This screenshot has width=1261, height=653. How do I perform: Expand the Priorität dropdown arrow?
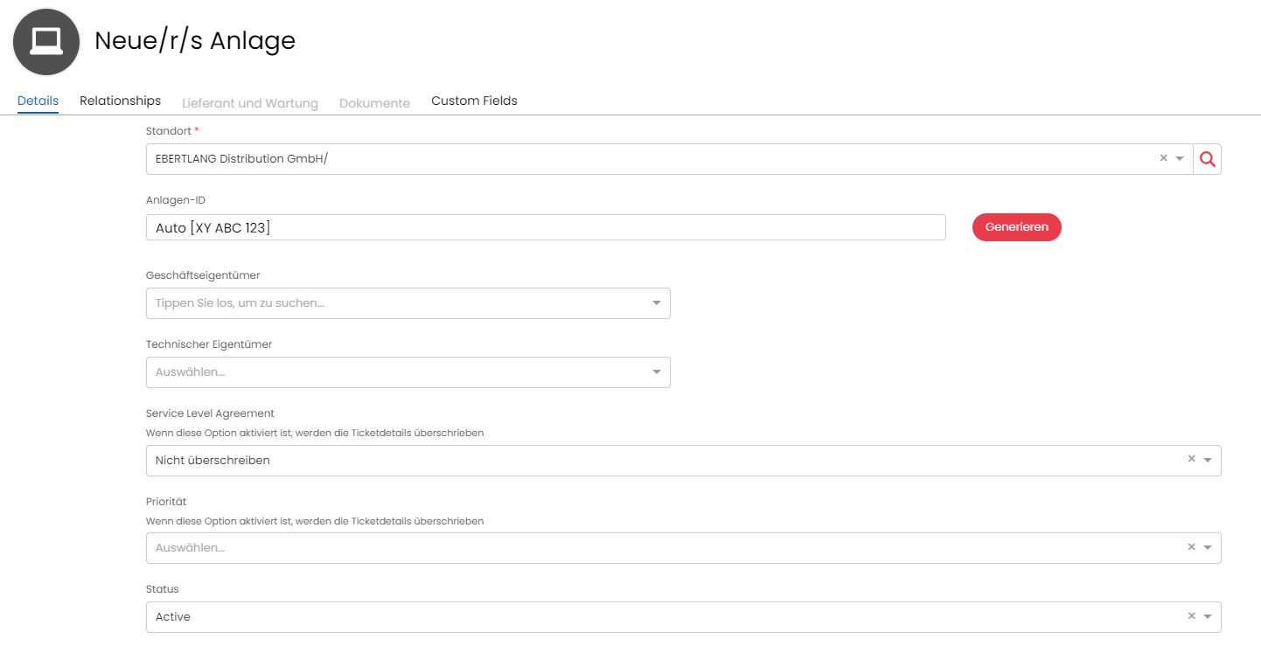pyautogui.click(x=1208, y=548)
